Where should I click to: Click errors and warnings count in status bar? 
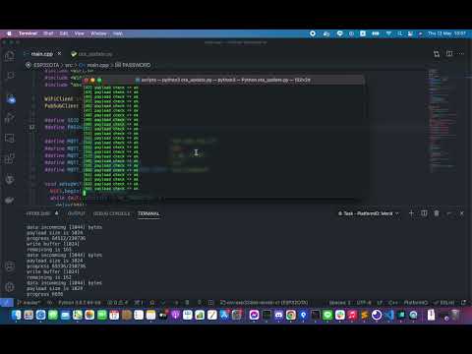coord(118,303)
